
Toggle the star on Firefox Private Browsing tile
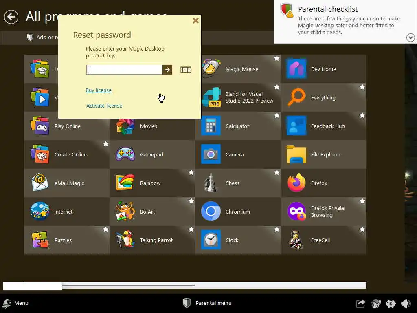point(362,201)
